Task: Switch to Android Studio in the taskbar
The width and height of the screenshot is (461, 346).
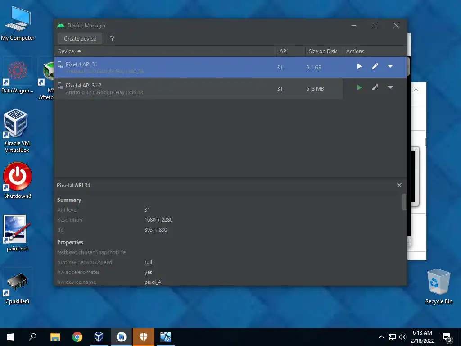Action: coord(122,337)
